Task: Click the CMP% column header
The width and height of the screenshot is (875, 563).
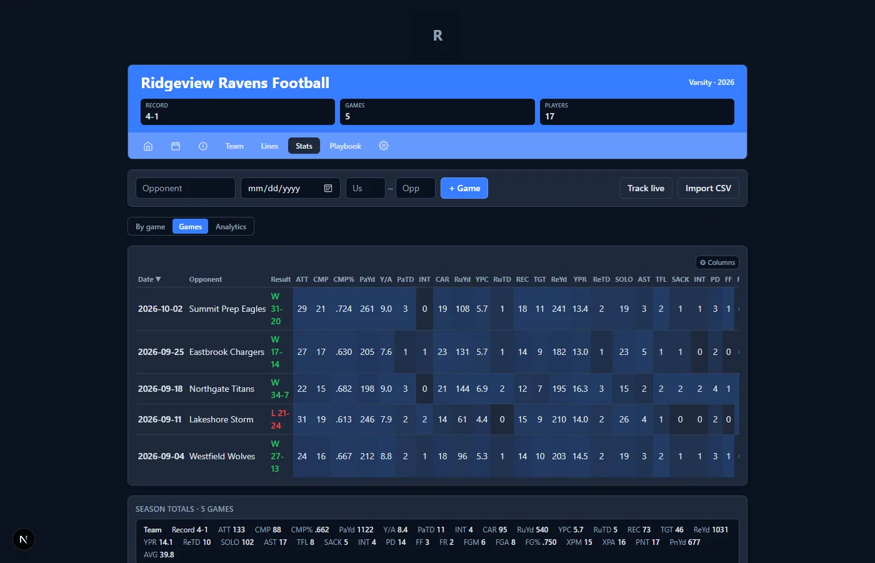Action: coord(344,279)
